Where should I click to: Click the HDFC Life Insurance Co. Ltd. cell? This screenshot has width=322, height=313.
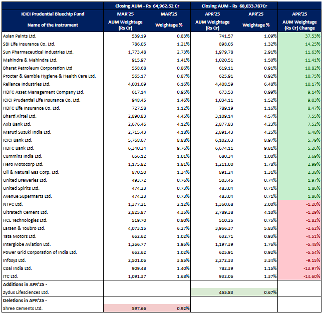coord(32,108)
